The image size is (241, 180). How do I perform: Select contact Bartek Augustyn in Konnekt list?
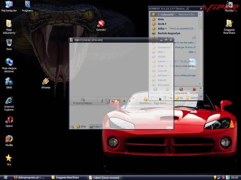pos(174,33)
